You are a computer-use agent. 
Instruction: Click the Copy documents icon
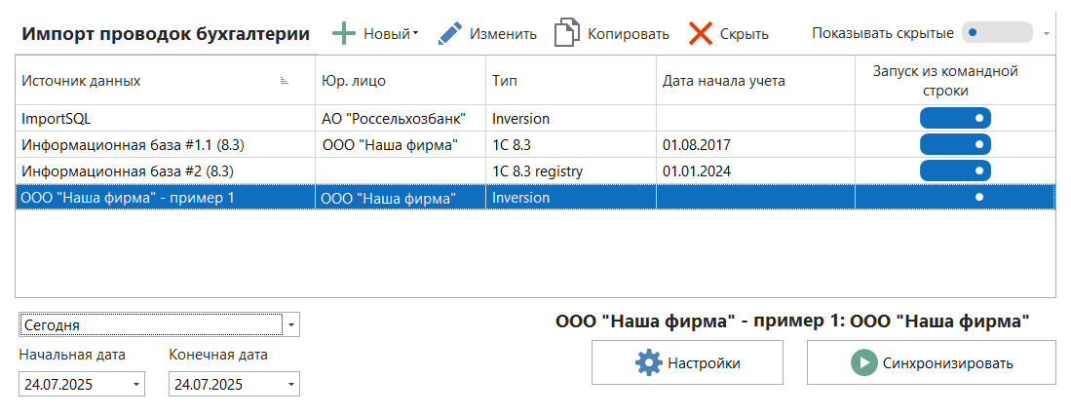pyautogui.click(x=566, y=34)
